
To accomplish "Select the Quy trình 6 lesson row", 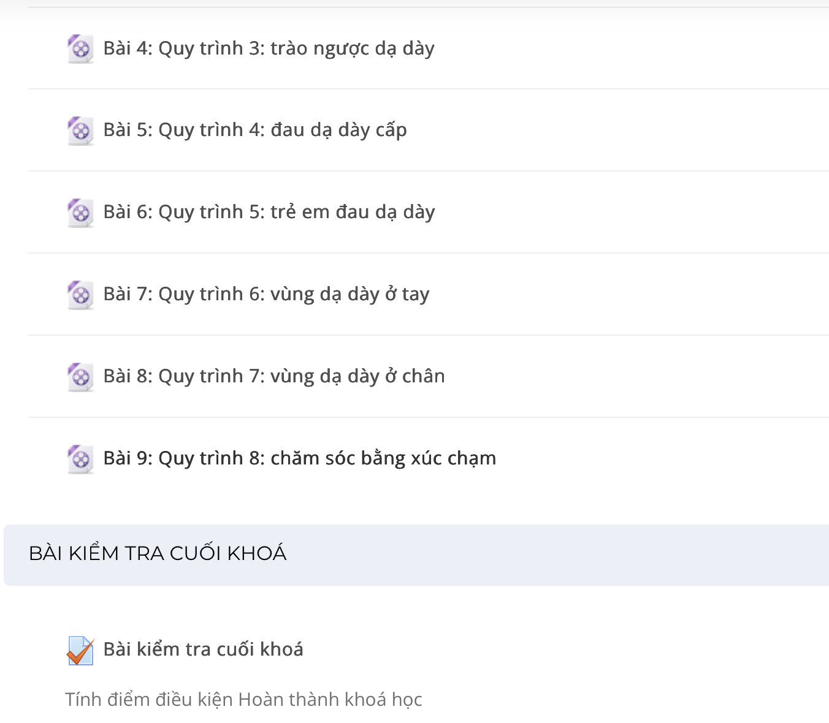I will pyautogui.click(x=429, y=295).
